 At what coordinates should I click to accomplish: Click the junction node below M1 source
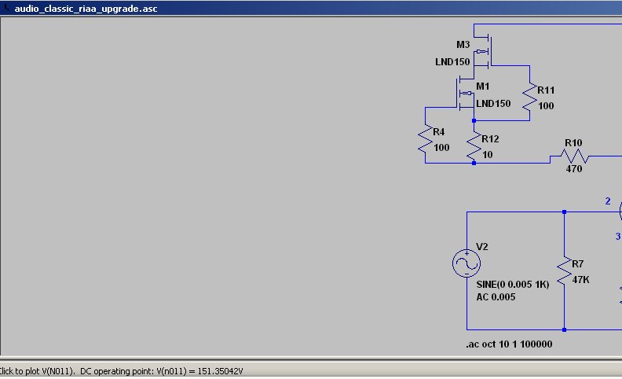474,121
